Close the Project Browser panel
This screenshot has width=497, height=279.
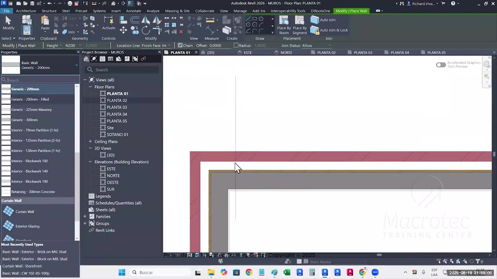tap(159, 52)
